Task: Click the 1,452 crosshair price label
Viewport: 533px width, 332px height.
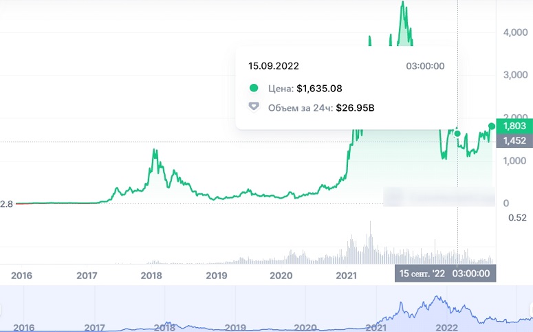Action: [x=514, y=141]
